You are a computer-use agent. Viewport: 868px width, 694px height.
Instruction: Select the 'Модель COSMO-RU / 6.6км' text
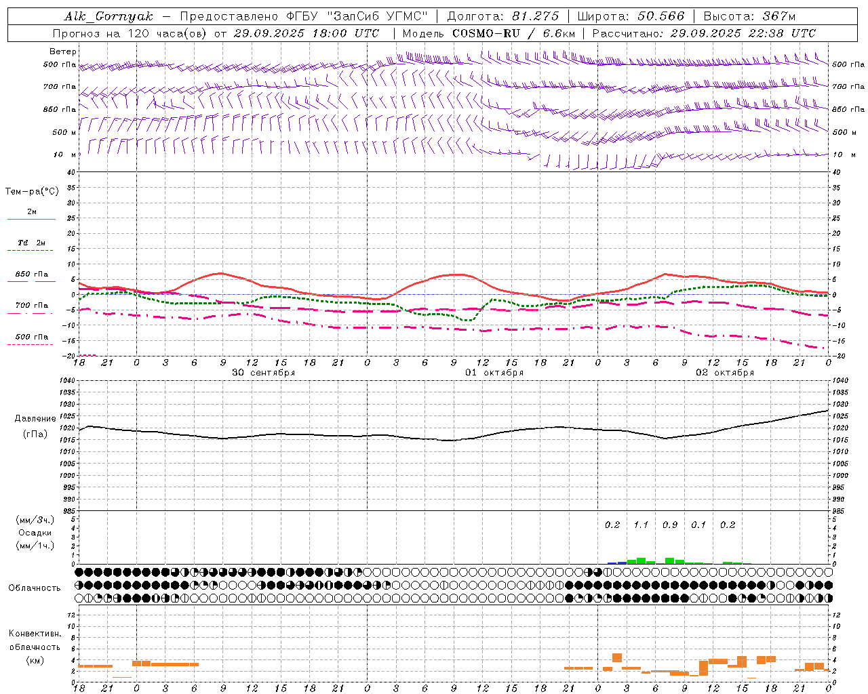(489, 33)
